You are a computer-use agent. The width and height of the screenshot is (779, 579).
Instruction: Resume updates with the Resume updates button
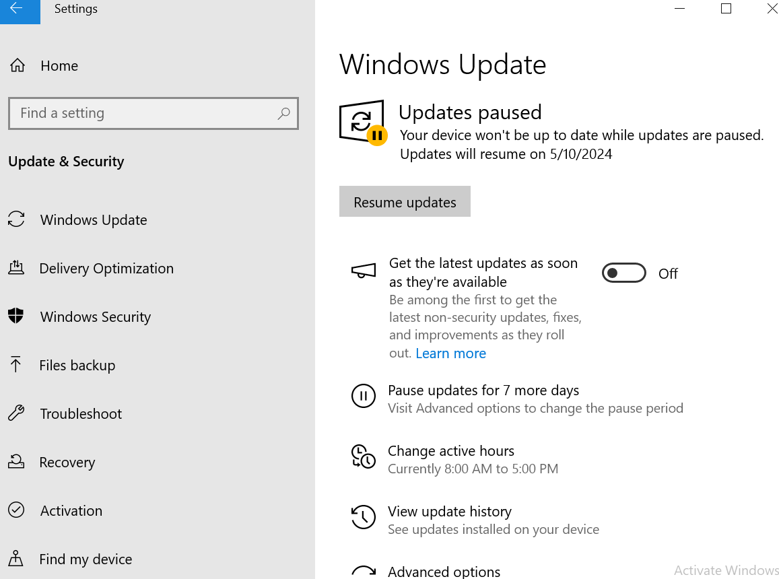[x=405, y=201]
